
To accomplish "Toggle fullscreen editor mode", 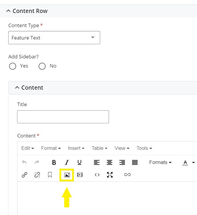I will (110, 175).
